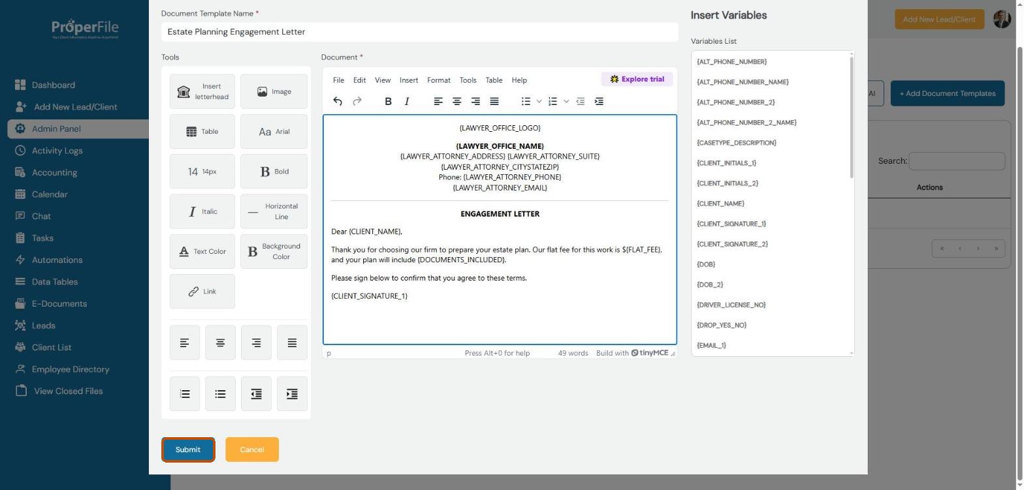Open the Table menu in the editor
1024x490 pixels.
(494, 80)
